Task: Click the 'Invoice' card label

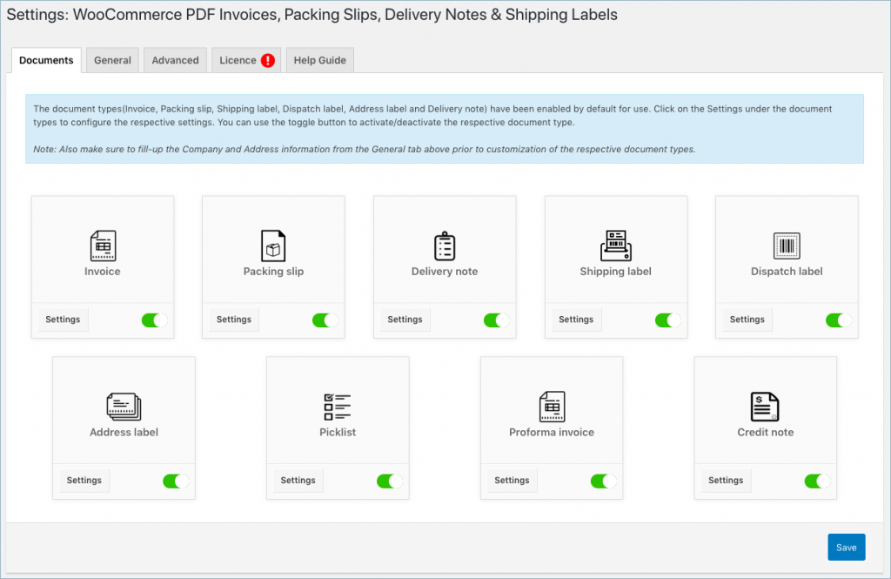Action: click(103, 272)
